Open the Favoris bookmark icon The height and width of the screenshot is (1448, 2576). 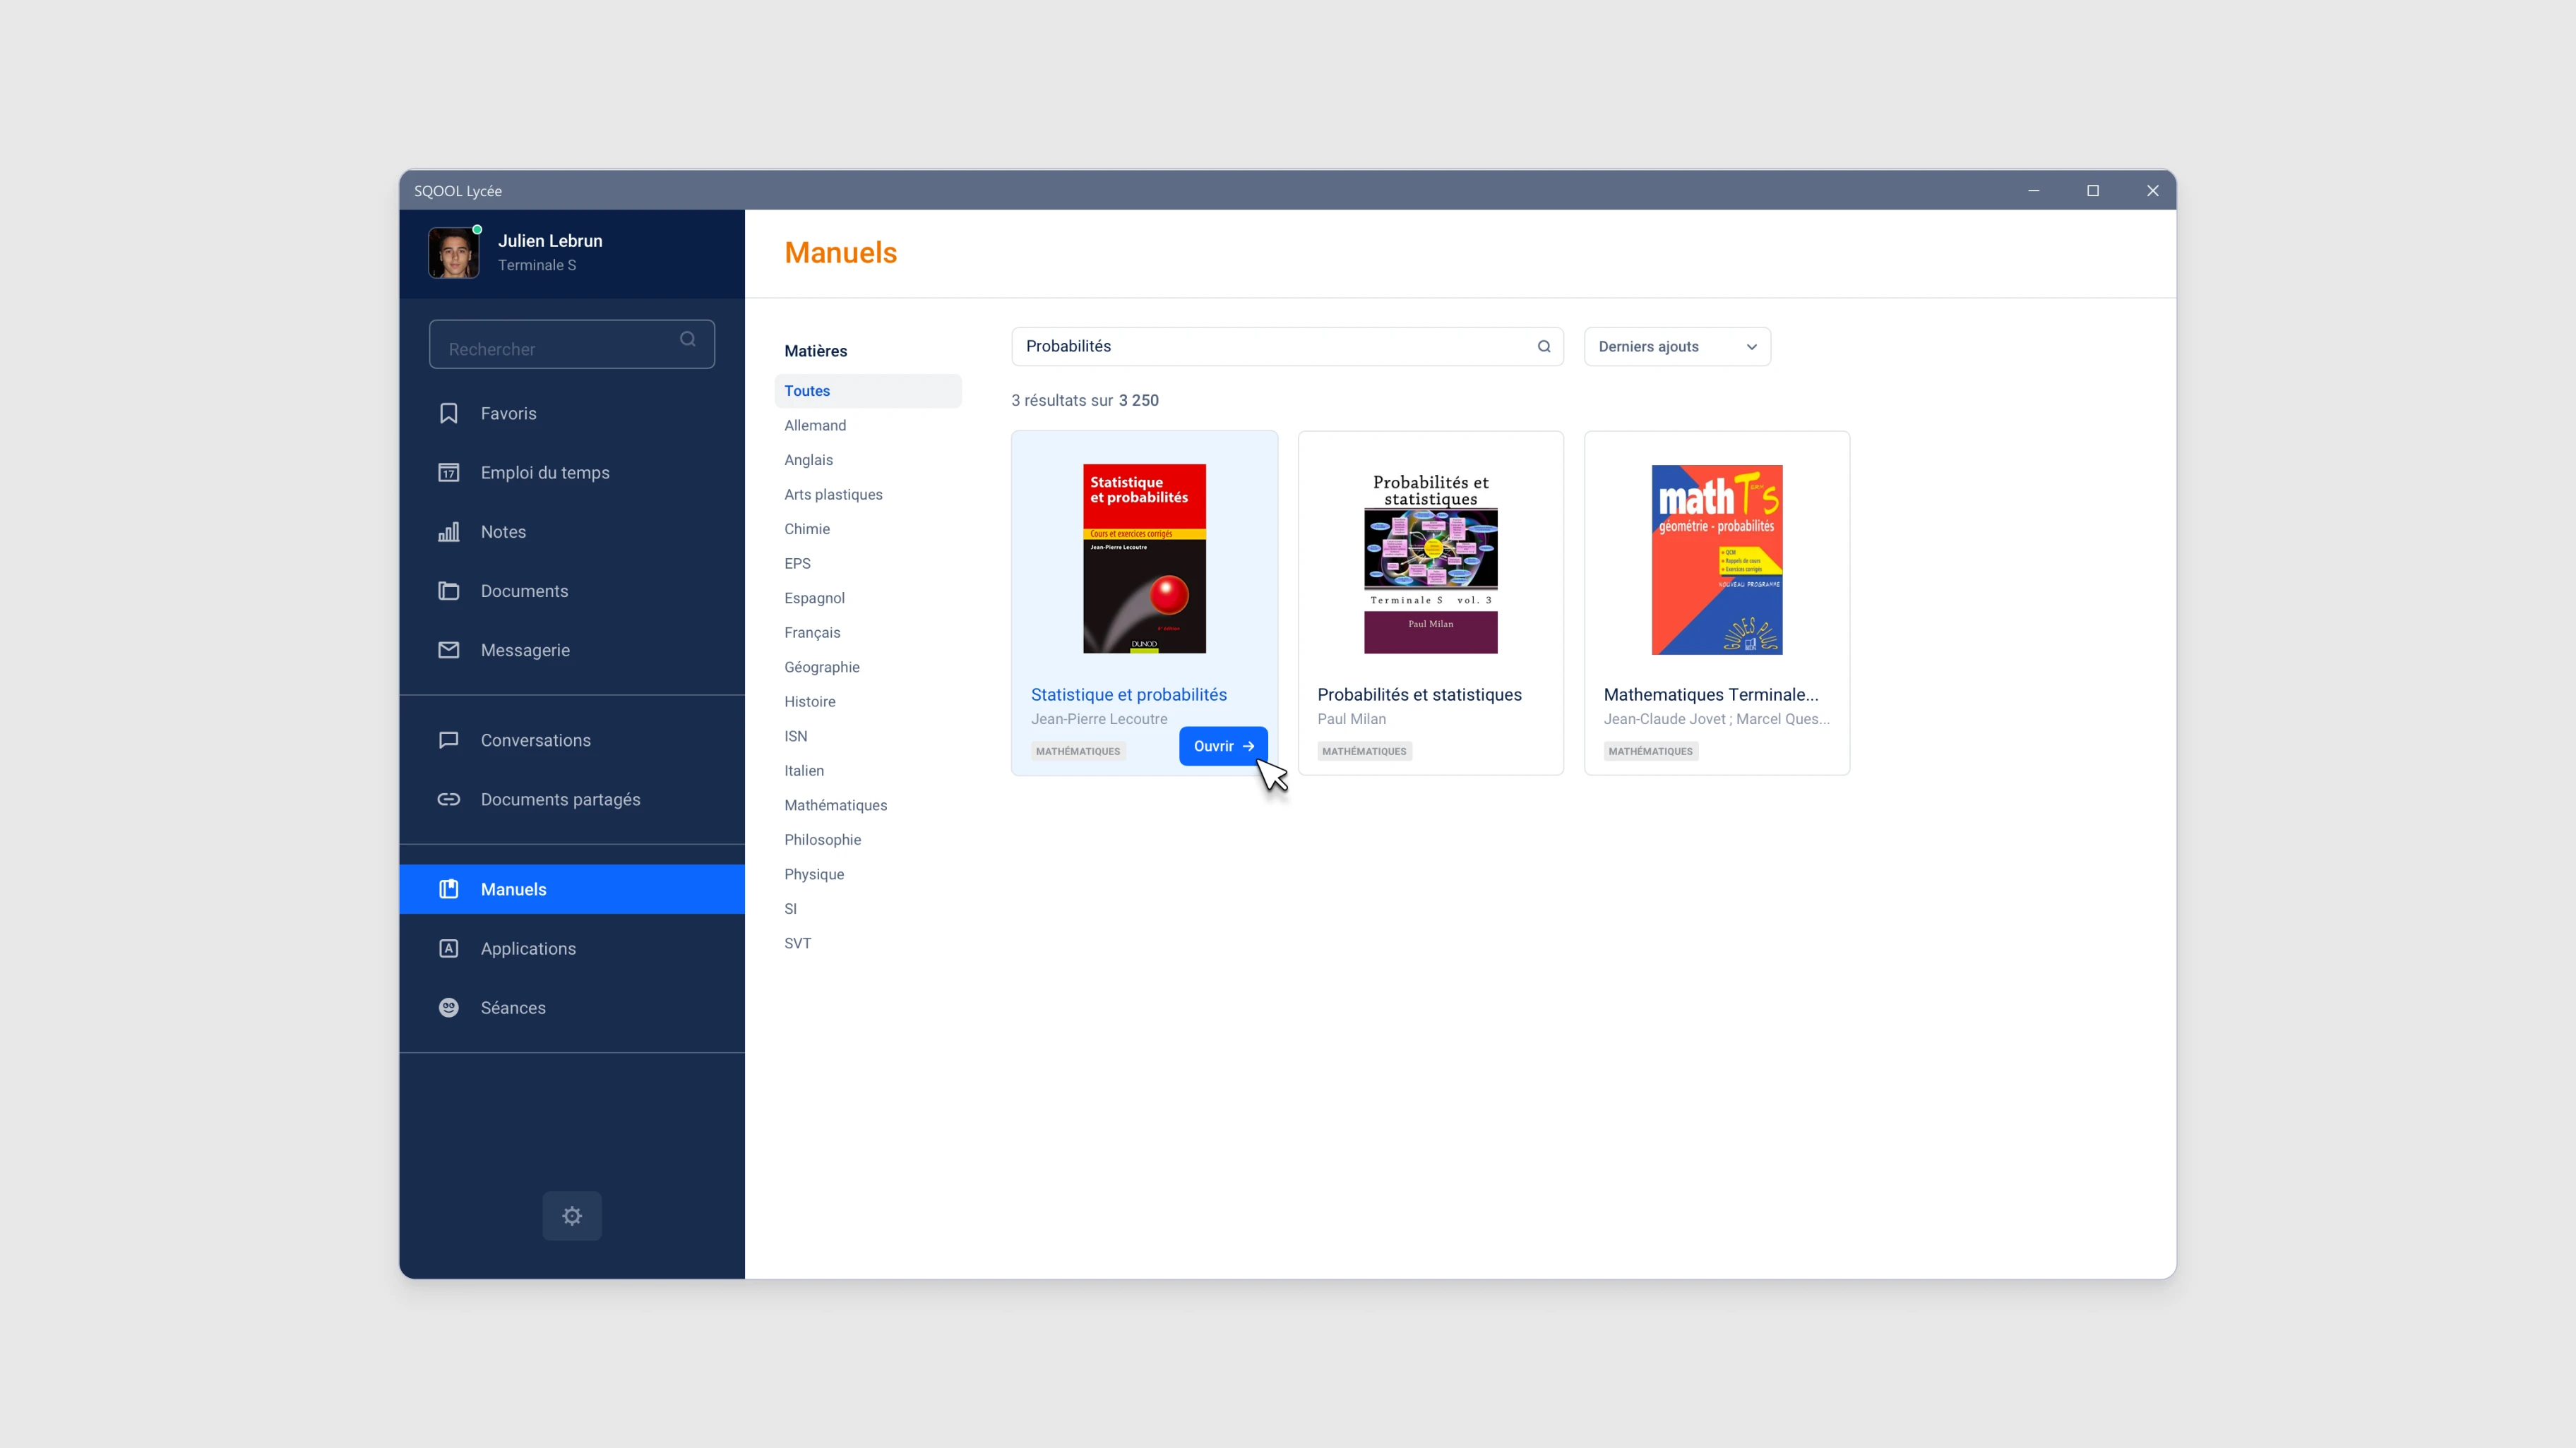[448, 413]
